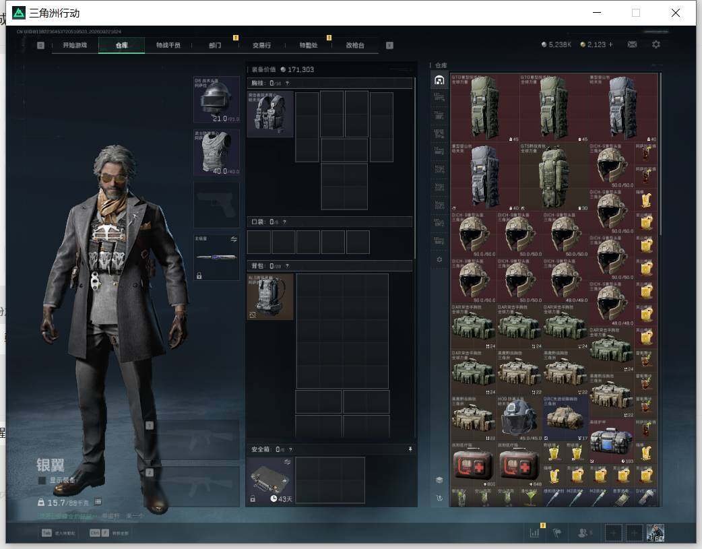Click the first red medical kit
702x549 pixels.
[474, 464]
